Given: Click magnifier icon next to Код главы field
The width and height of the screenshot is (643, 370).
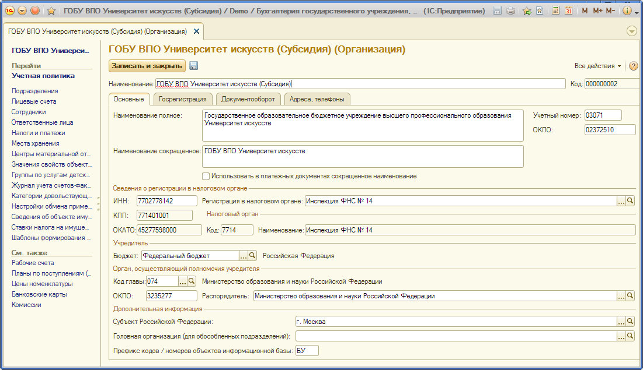Looking at the screenshot, I should 192,281.
